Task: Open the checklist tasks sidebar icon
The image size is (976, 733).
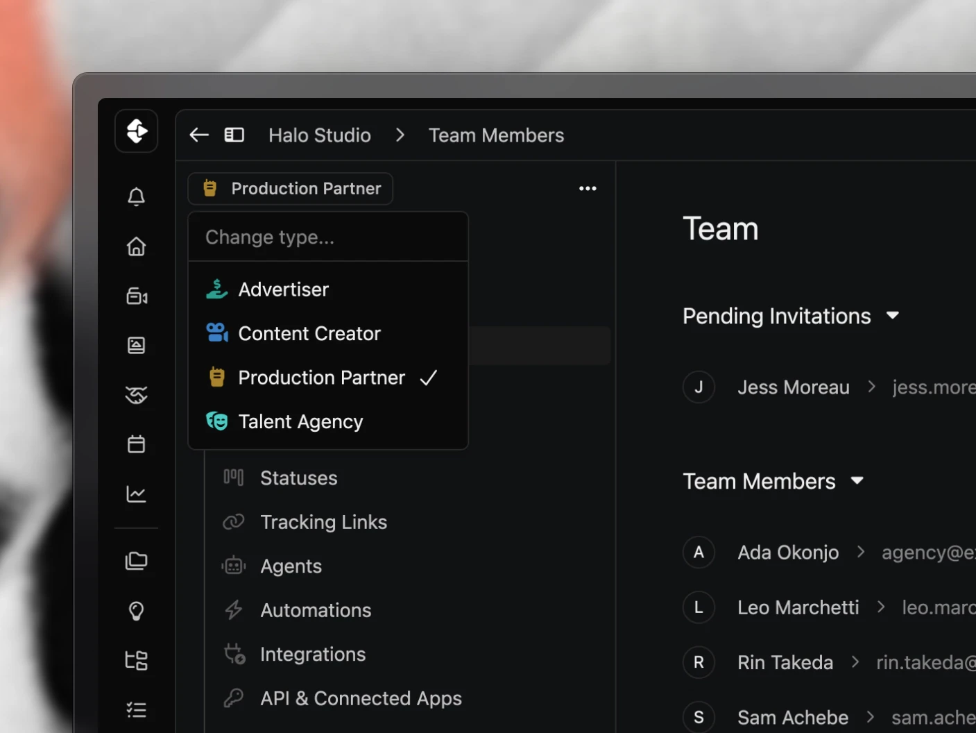Action: [137, 710]
